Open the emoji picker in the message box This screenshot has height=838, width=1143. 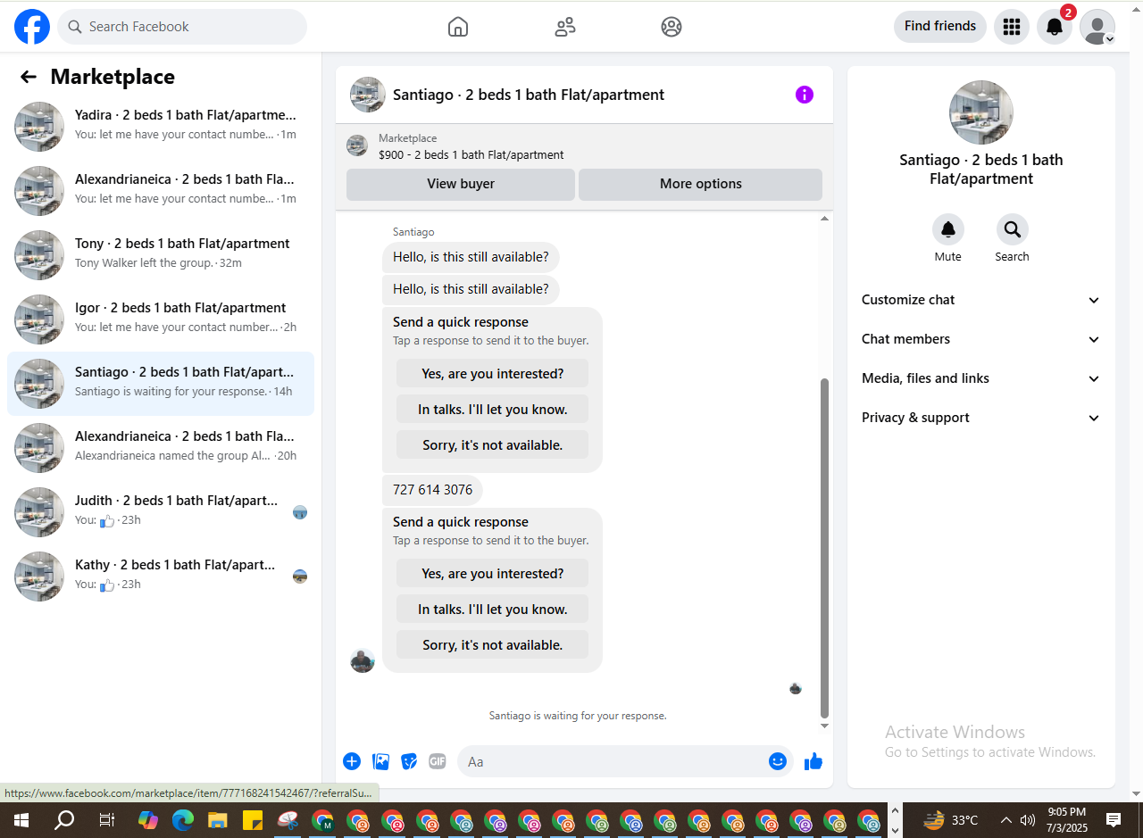pos(778,761)
